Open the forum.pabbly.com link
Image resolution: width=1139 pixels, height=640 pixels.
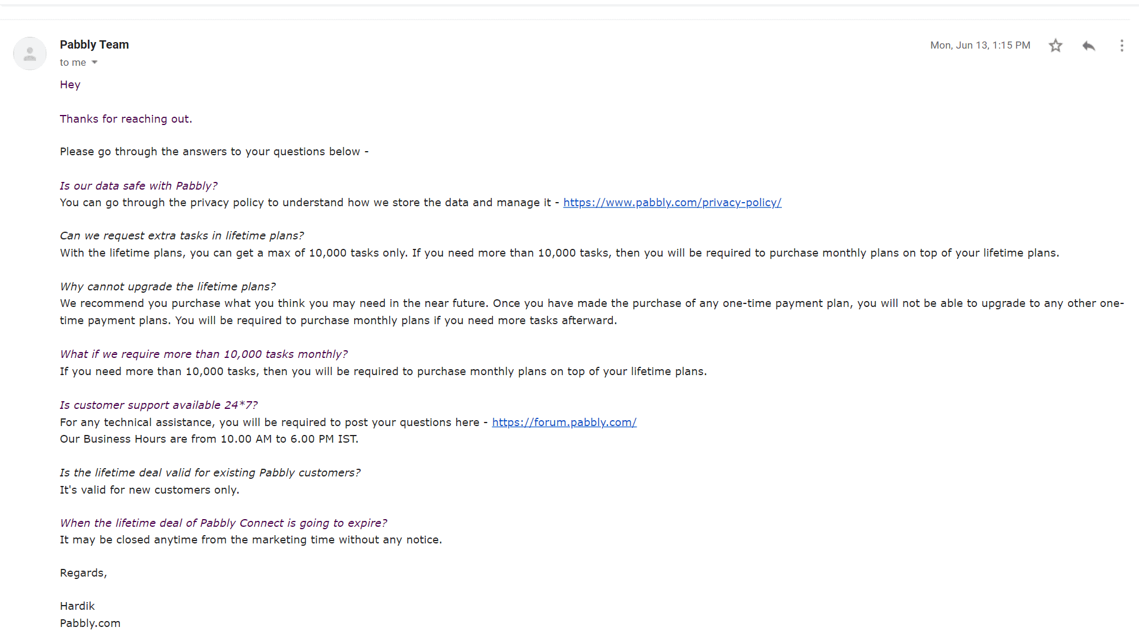(x=564, y=423)
